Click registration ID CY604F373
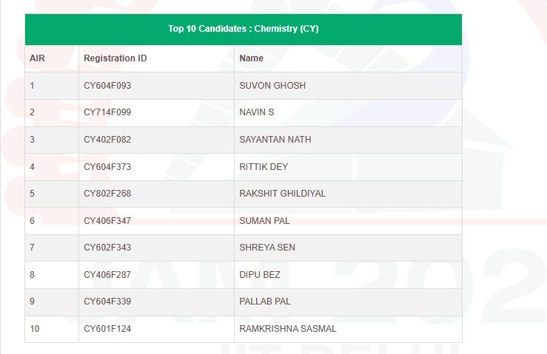Image resolution: width=547 pixels, height=354 pixels. [x=107, y=167]
